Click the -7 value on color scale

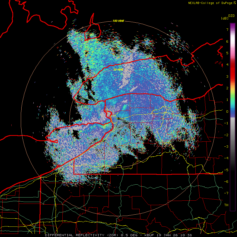(226, 193)
